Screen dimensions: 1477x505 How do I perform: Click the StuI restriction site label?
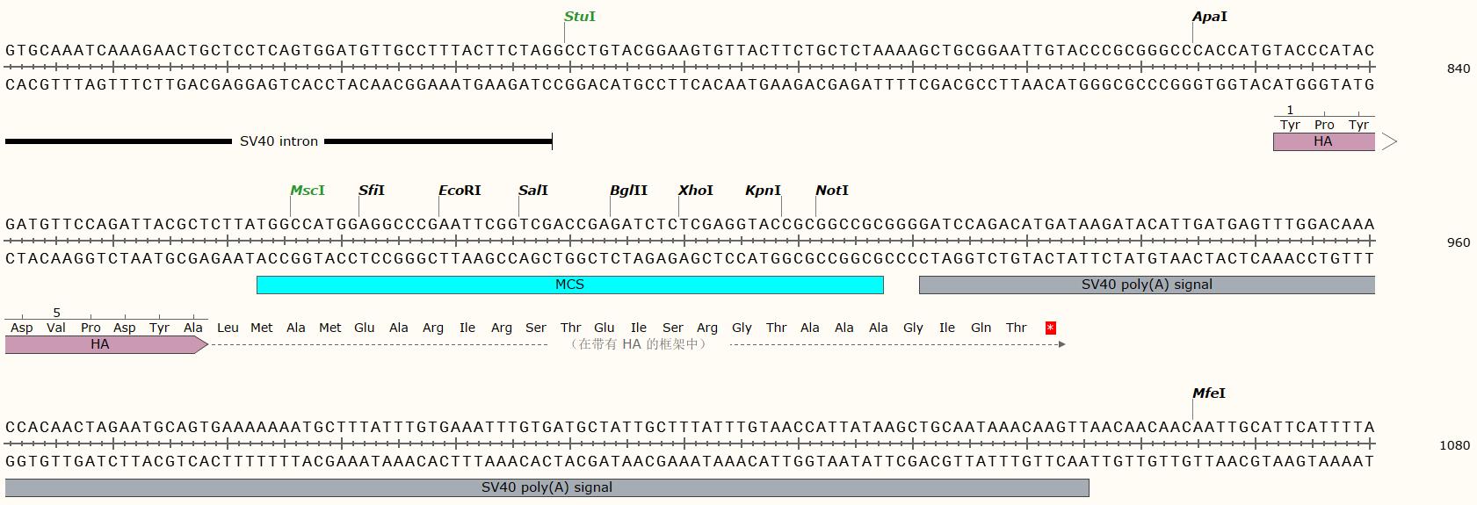tap(579, 17)
